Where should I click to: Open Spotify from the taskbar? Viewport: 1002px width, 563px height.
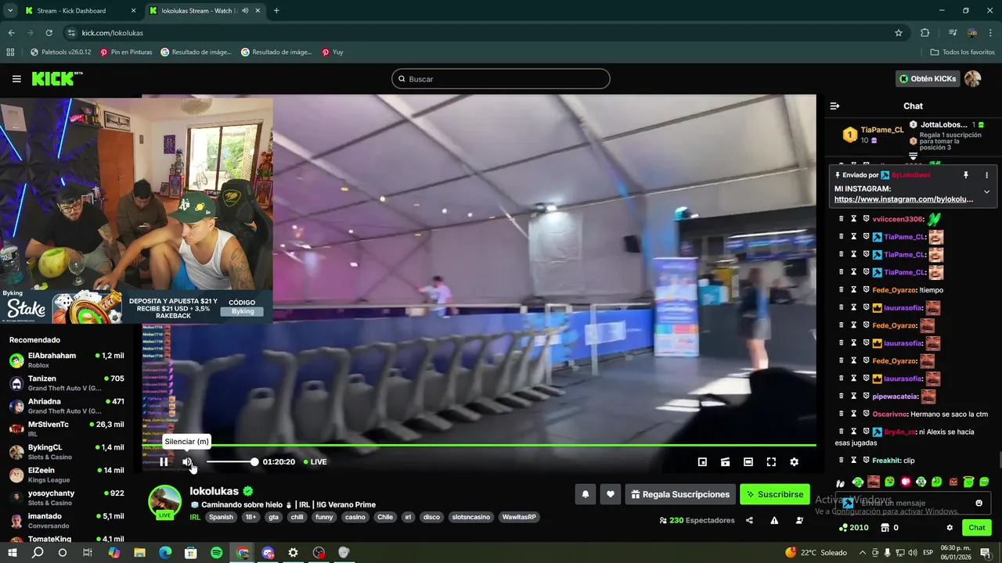click(x=217, y=553)
